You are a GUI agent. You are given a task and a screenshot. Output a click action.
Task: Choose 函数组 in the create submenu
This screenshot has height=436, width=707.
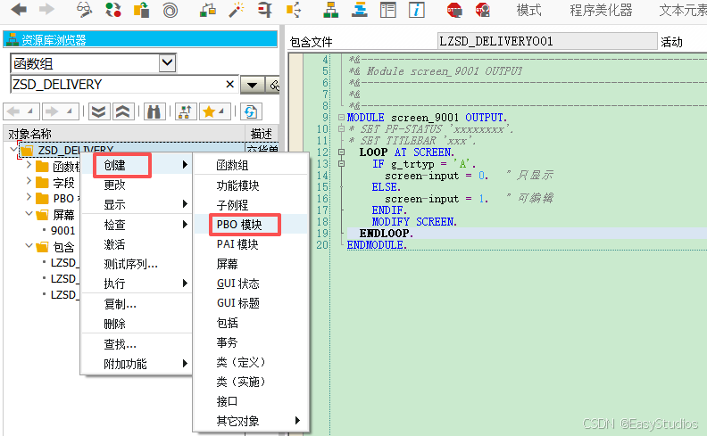(x=251, y=165)
